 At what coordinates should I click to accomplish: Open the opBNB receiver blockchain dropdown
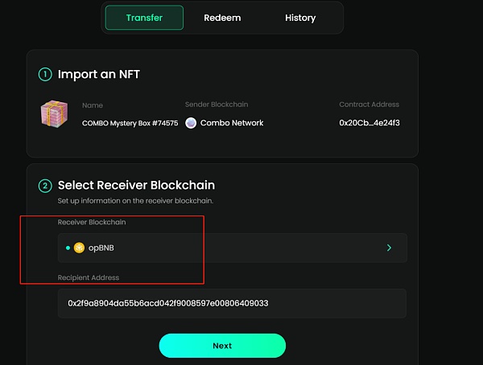(232, 248)
